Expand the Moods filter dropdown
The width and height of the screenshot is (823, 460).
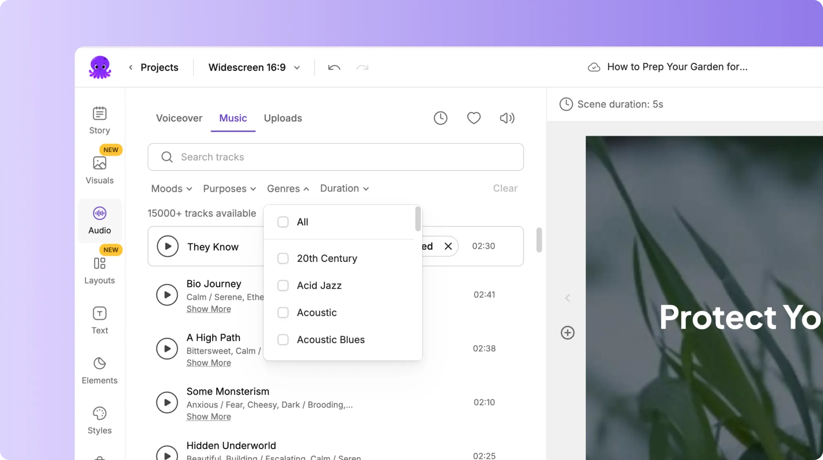click(x=171, y=189)
